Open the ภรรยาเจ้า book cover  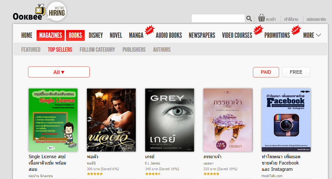(228, 120)
